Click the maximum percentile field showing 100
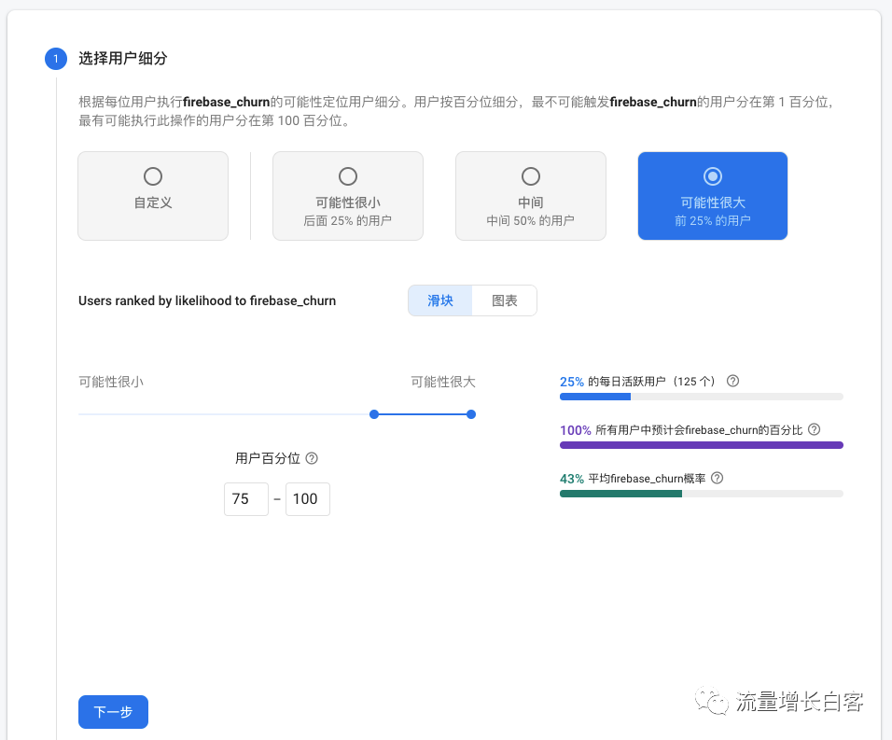 click(308, 499)
